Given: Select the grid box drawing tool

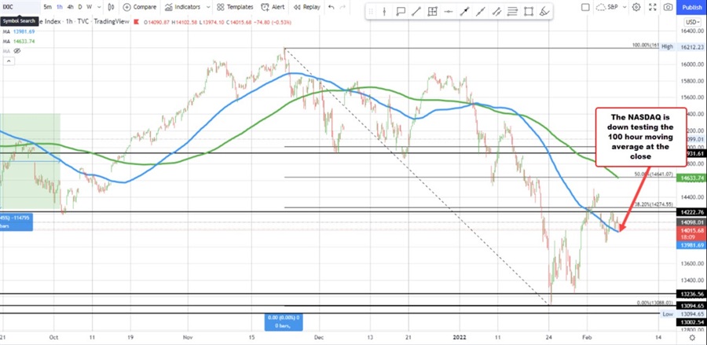Looking at the screenshot, I should click(432, 12).
